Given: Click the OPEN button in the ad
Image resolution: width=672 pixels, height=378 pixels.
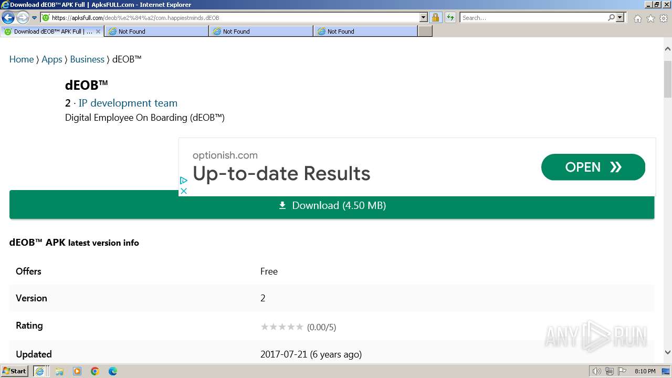Looking at the screenshot, I should click(x=593, y=167).
